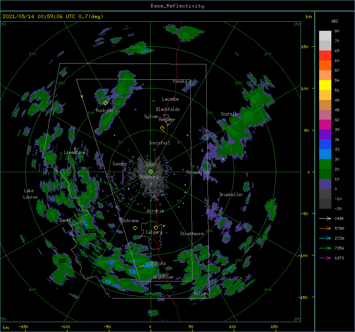Click the orange 57DM arrow in legend

click(x=325, y=229)
